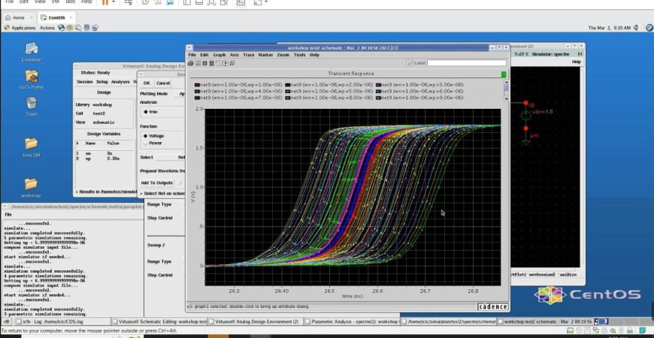Open the Trace menu in waveform window
The width and height of the screenshot is (654, 338).
[x=248, y=55]
